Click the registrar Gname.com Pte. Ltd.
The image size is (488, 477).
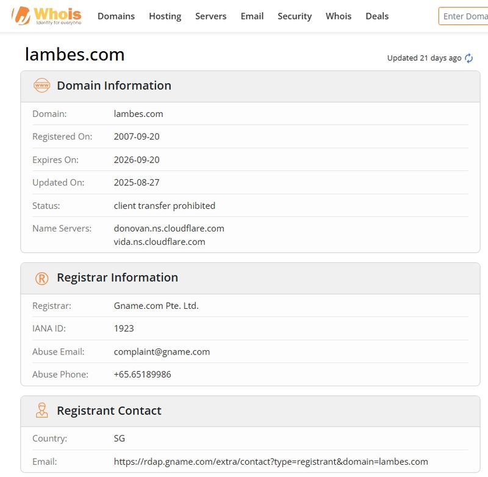pyautogui.click(x=156, y=306)
